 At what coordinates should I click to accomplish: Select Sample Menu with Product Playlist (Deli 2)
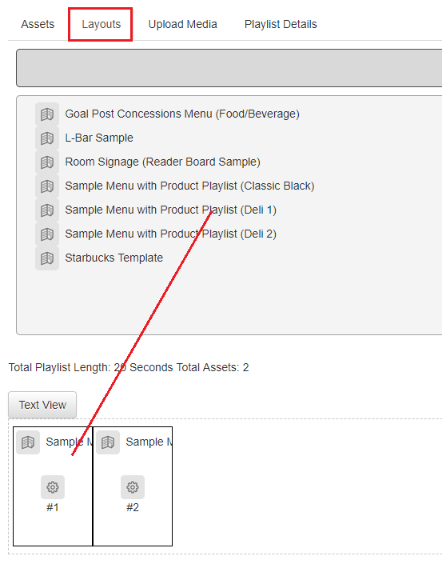[x=171, y=234]
